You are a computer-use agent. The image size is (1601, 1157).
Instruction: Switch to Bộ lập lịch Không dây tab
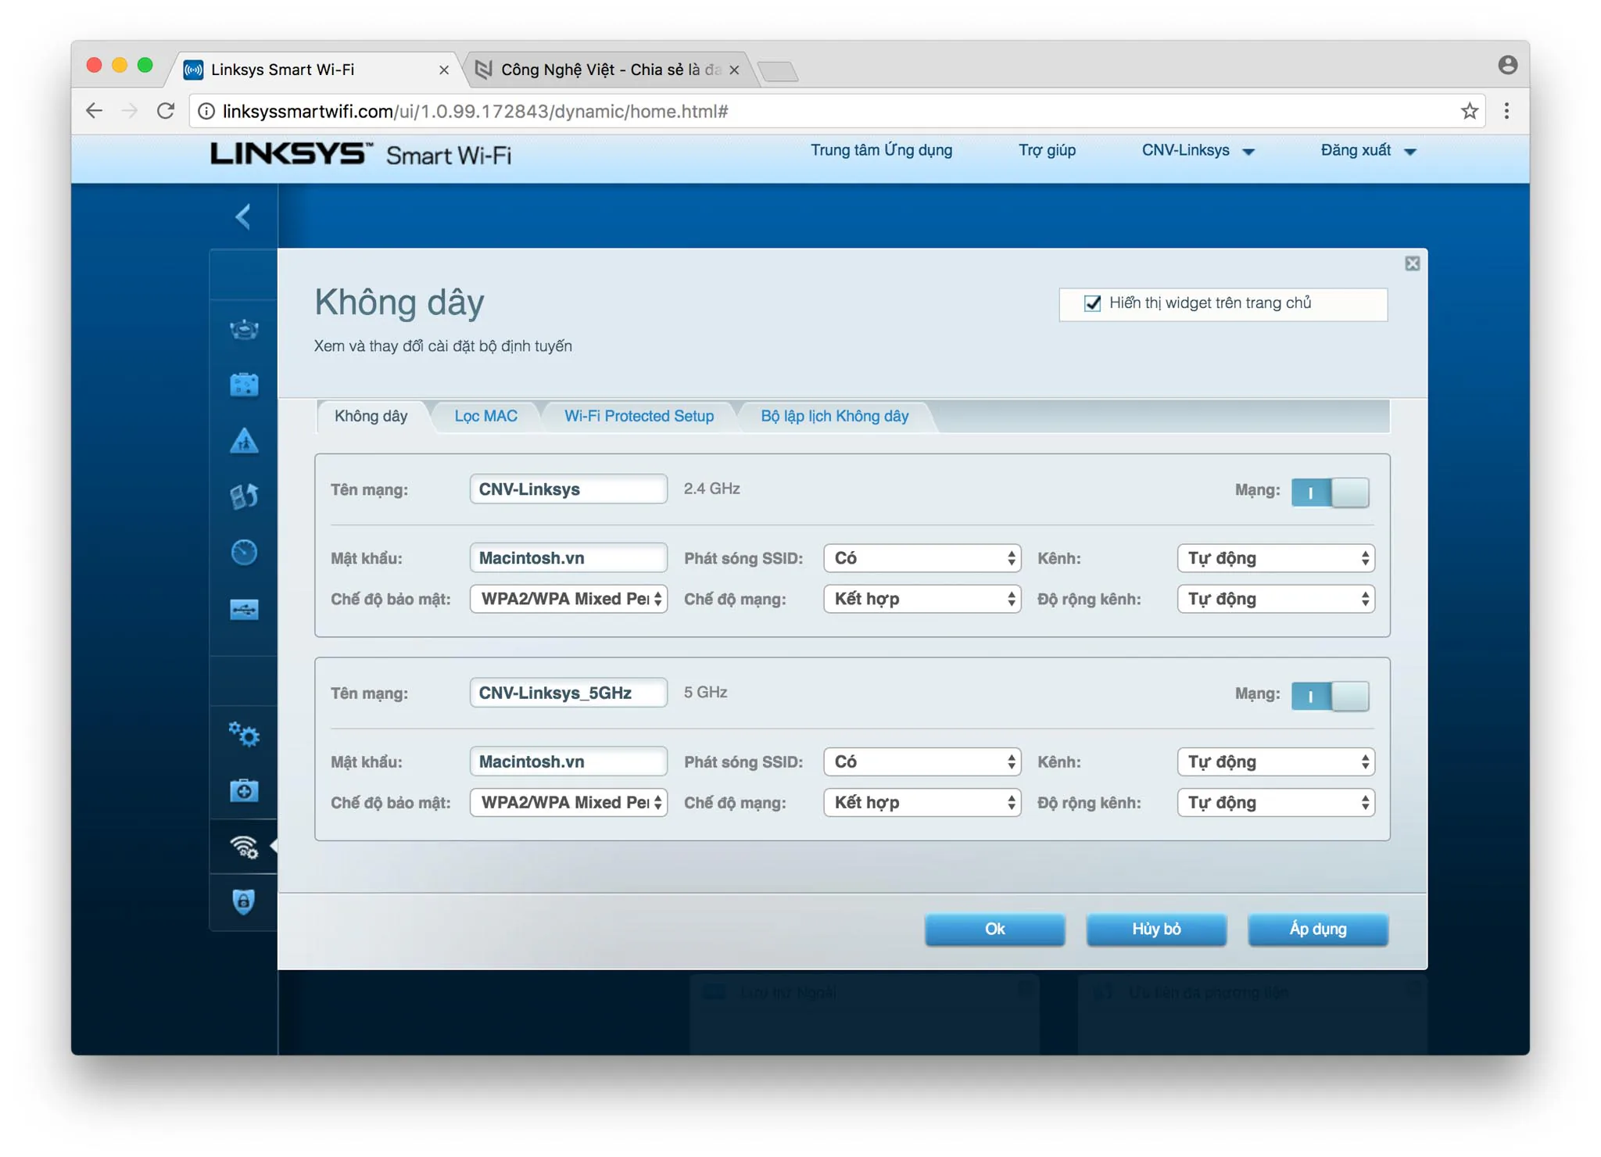coord(834,416)
